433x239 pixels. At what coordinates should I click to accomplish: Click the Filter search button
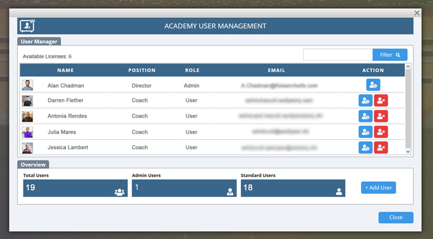tap(389, 55)
